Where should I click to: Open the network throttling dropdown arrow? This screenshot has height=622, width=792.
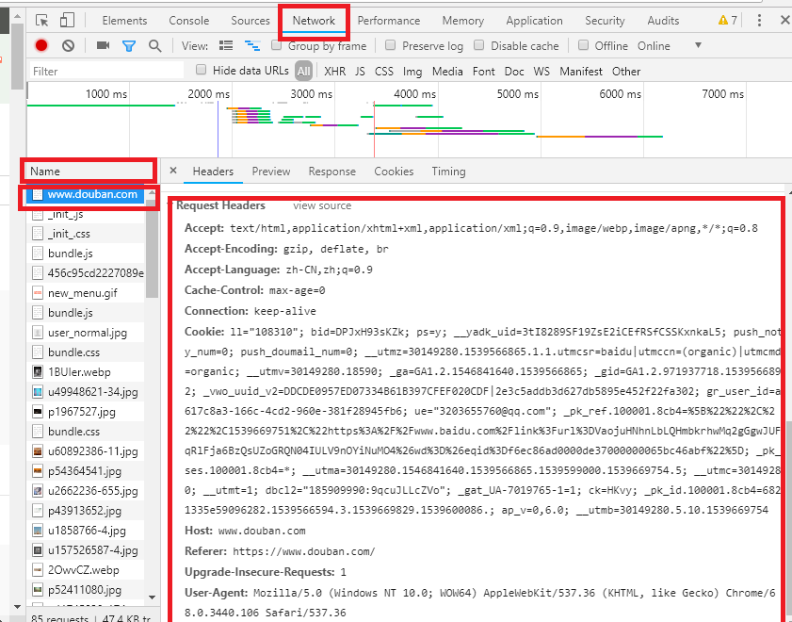coord(698,45)
